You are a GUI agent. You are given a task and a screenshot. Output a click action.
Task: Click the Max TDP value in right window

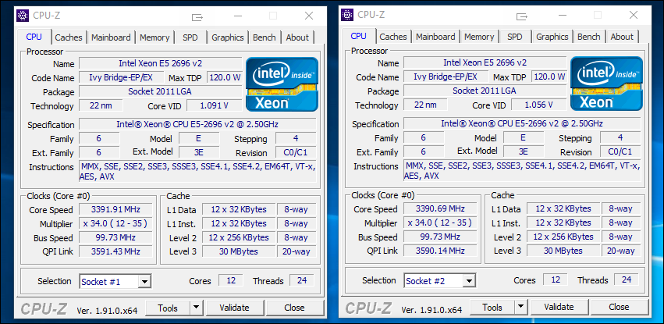tap(549, 77)
